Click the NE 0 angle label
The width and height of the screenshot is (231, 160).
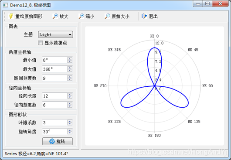(154, 36)
